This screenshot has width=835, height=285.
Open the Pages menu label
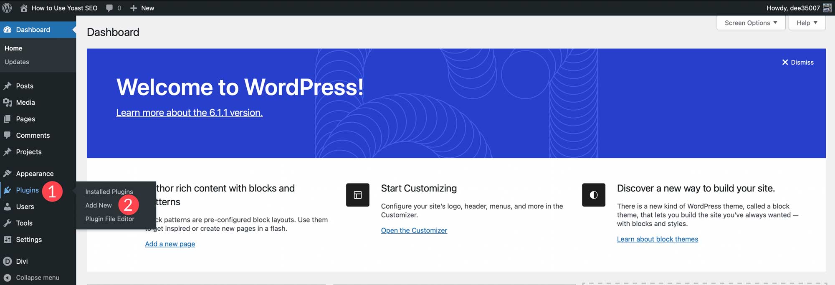[x=25, y=119]
